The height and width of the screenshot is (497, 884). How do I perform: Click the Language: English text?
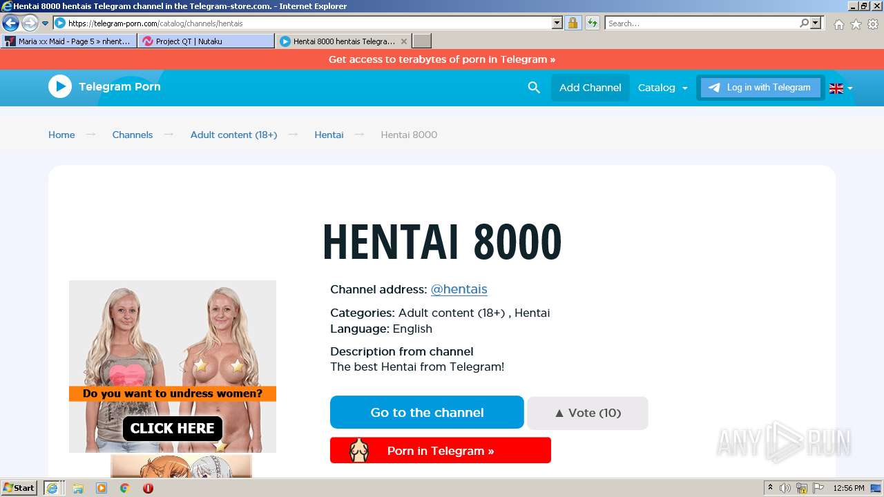[x=381, y=329]
